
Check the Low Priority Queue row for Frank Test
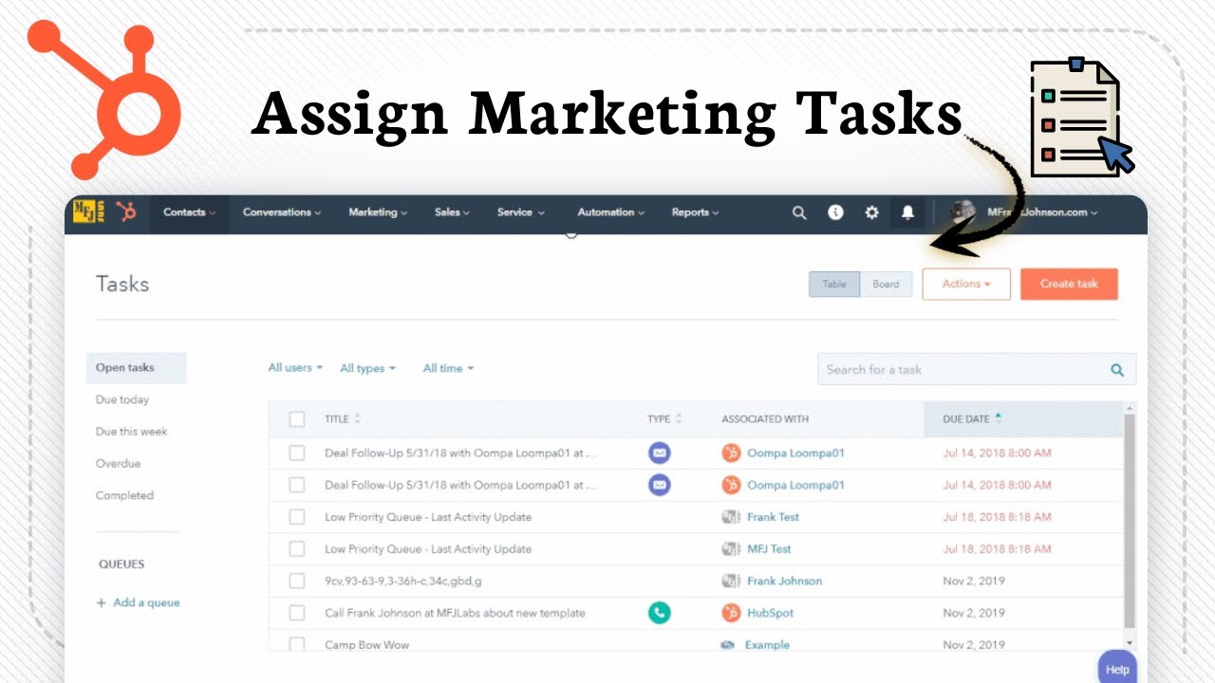coord(297,517)
